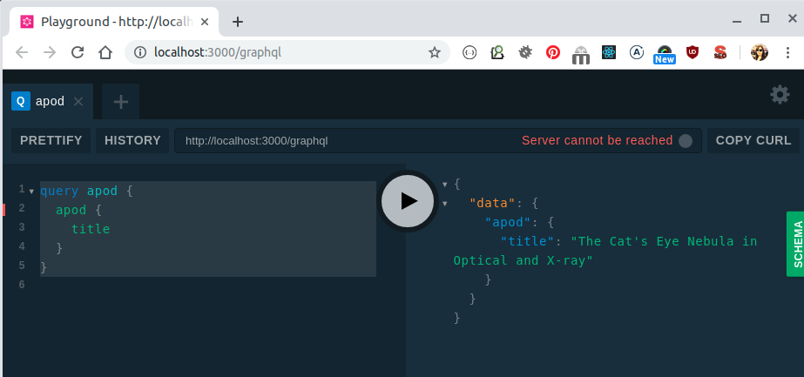Screen dimensions: 804x377
Task: Click line 2 apod field in editor
Action: [x=71, y=210]
